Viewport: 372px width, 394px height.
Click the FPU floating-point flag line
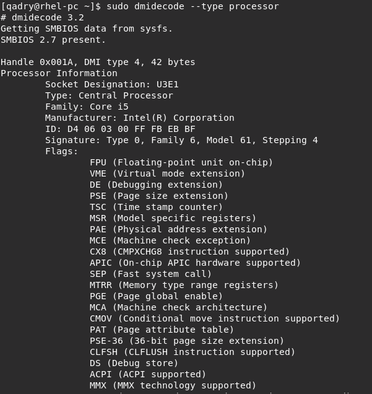(x=181, y=162)
